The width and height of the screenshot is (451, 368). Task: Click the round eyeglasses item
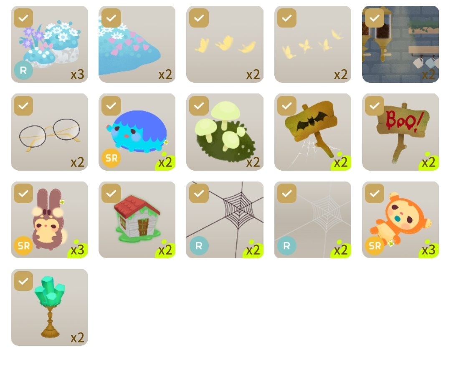tap(49, 132)
